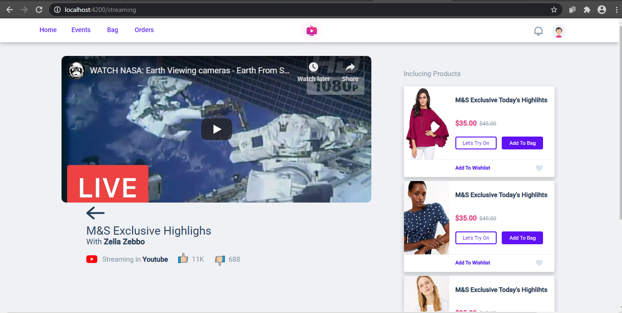The image size is (622, 313).
Task: Click the extension icon left of the puzzle icon
Action: tap(572, 10)
